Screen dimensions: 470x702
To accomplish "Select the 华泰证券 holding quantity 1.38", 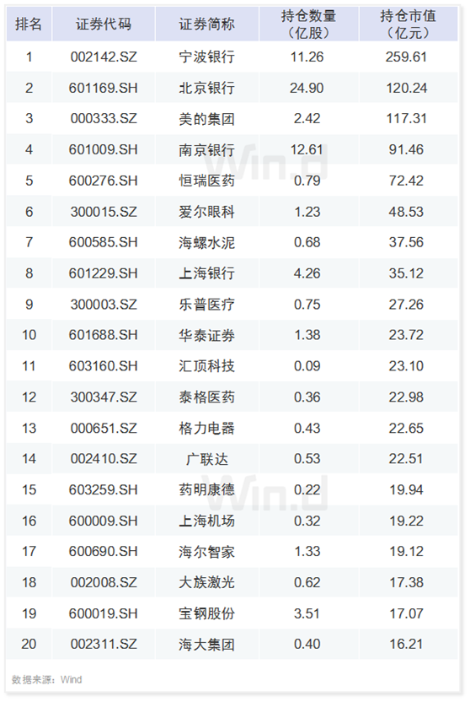I will pyautogui.click(x=307, y=335).
